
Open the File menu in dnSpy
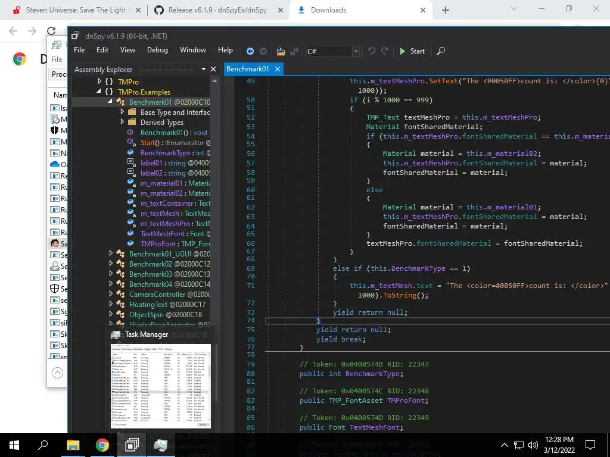[x=79, y=50]
